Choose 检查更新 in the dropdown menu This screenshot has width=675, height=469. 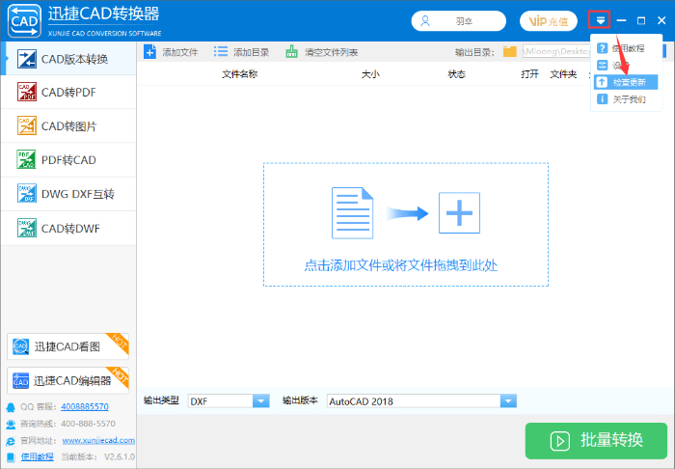coord(626,82)
